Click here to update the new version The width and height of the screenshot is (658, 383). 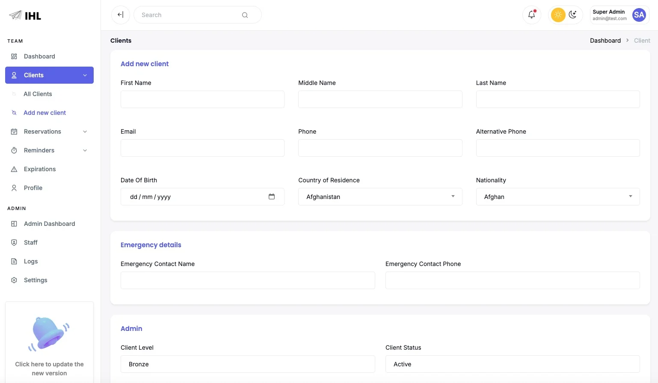(x=49, y=368)
